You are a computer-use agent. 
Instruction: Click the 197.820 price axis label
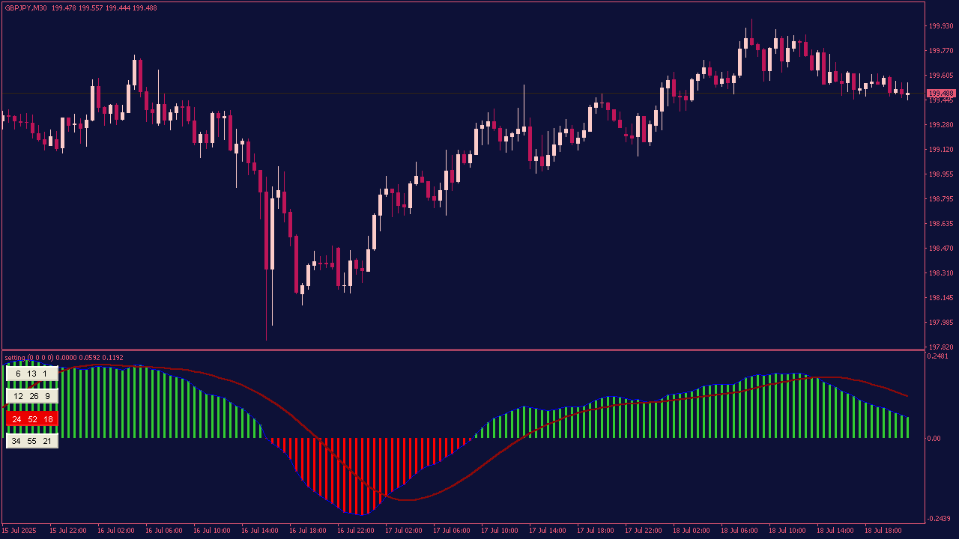pyautogui.click(x=940, y=347)
